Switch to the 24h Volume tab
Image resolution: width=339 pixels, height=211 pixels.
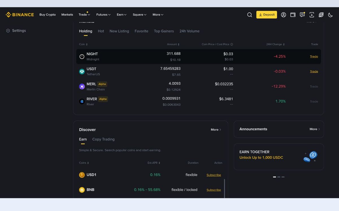coord(190,31)
